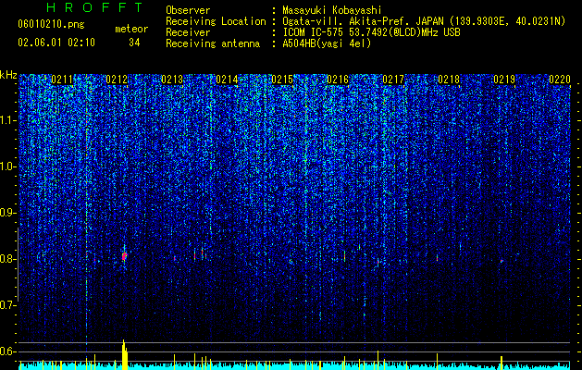
Task: Click the 0212 time marker
Action: 117,80
